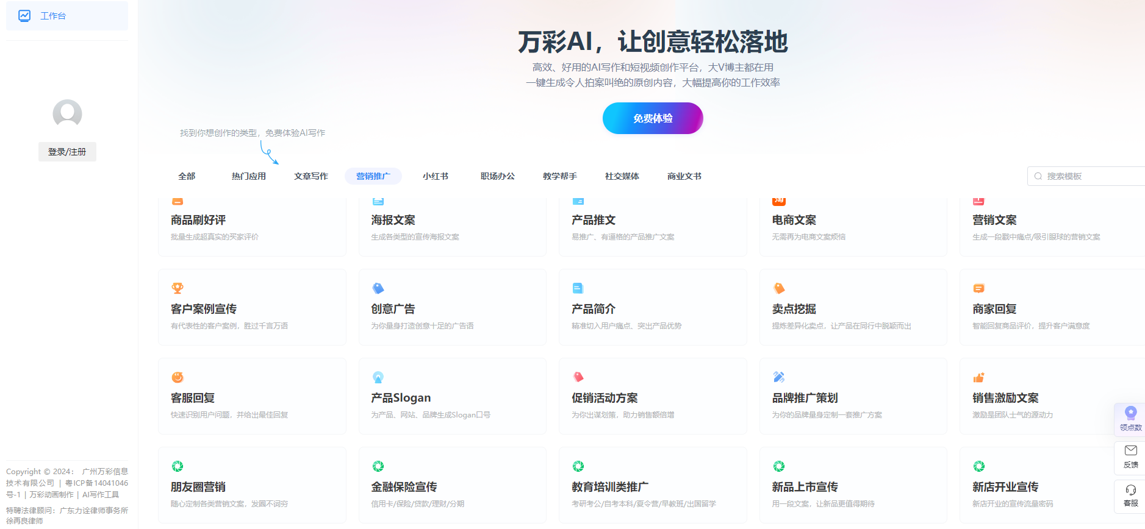Viewport: 1145px width, 529px height.
Task: Click the orange tag icon on 卖点挖掘
Action: [x=779, y=288]
